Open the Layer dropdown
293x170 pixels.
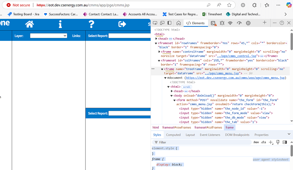pos(49,36)
